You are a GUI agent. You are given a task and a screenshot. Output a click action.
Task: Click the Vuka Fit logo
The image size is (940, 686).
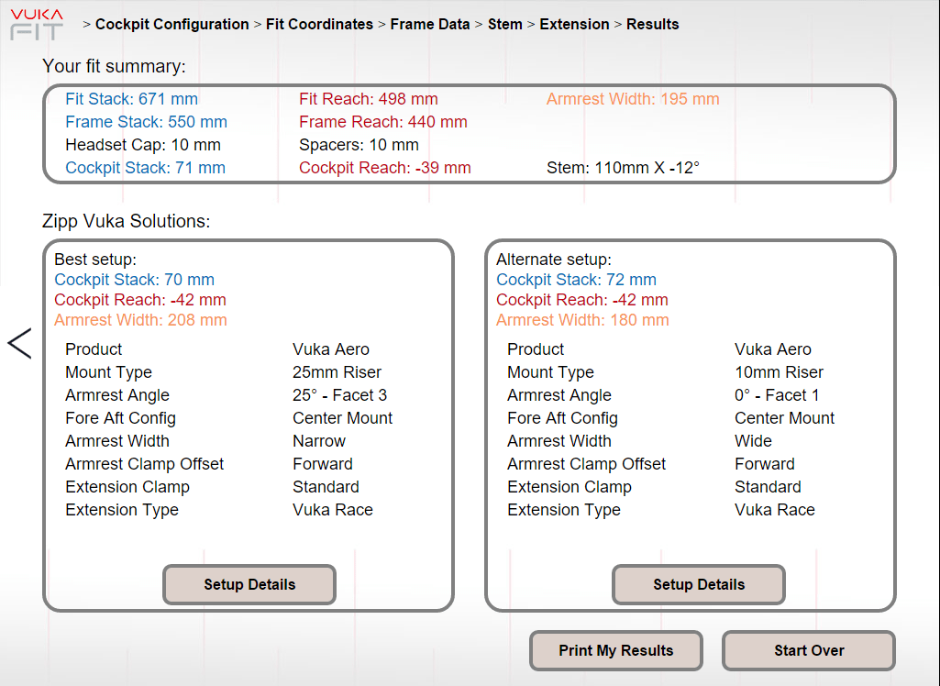(37, 25)
